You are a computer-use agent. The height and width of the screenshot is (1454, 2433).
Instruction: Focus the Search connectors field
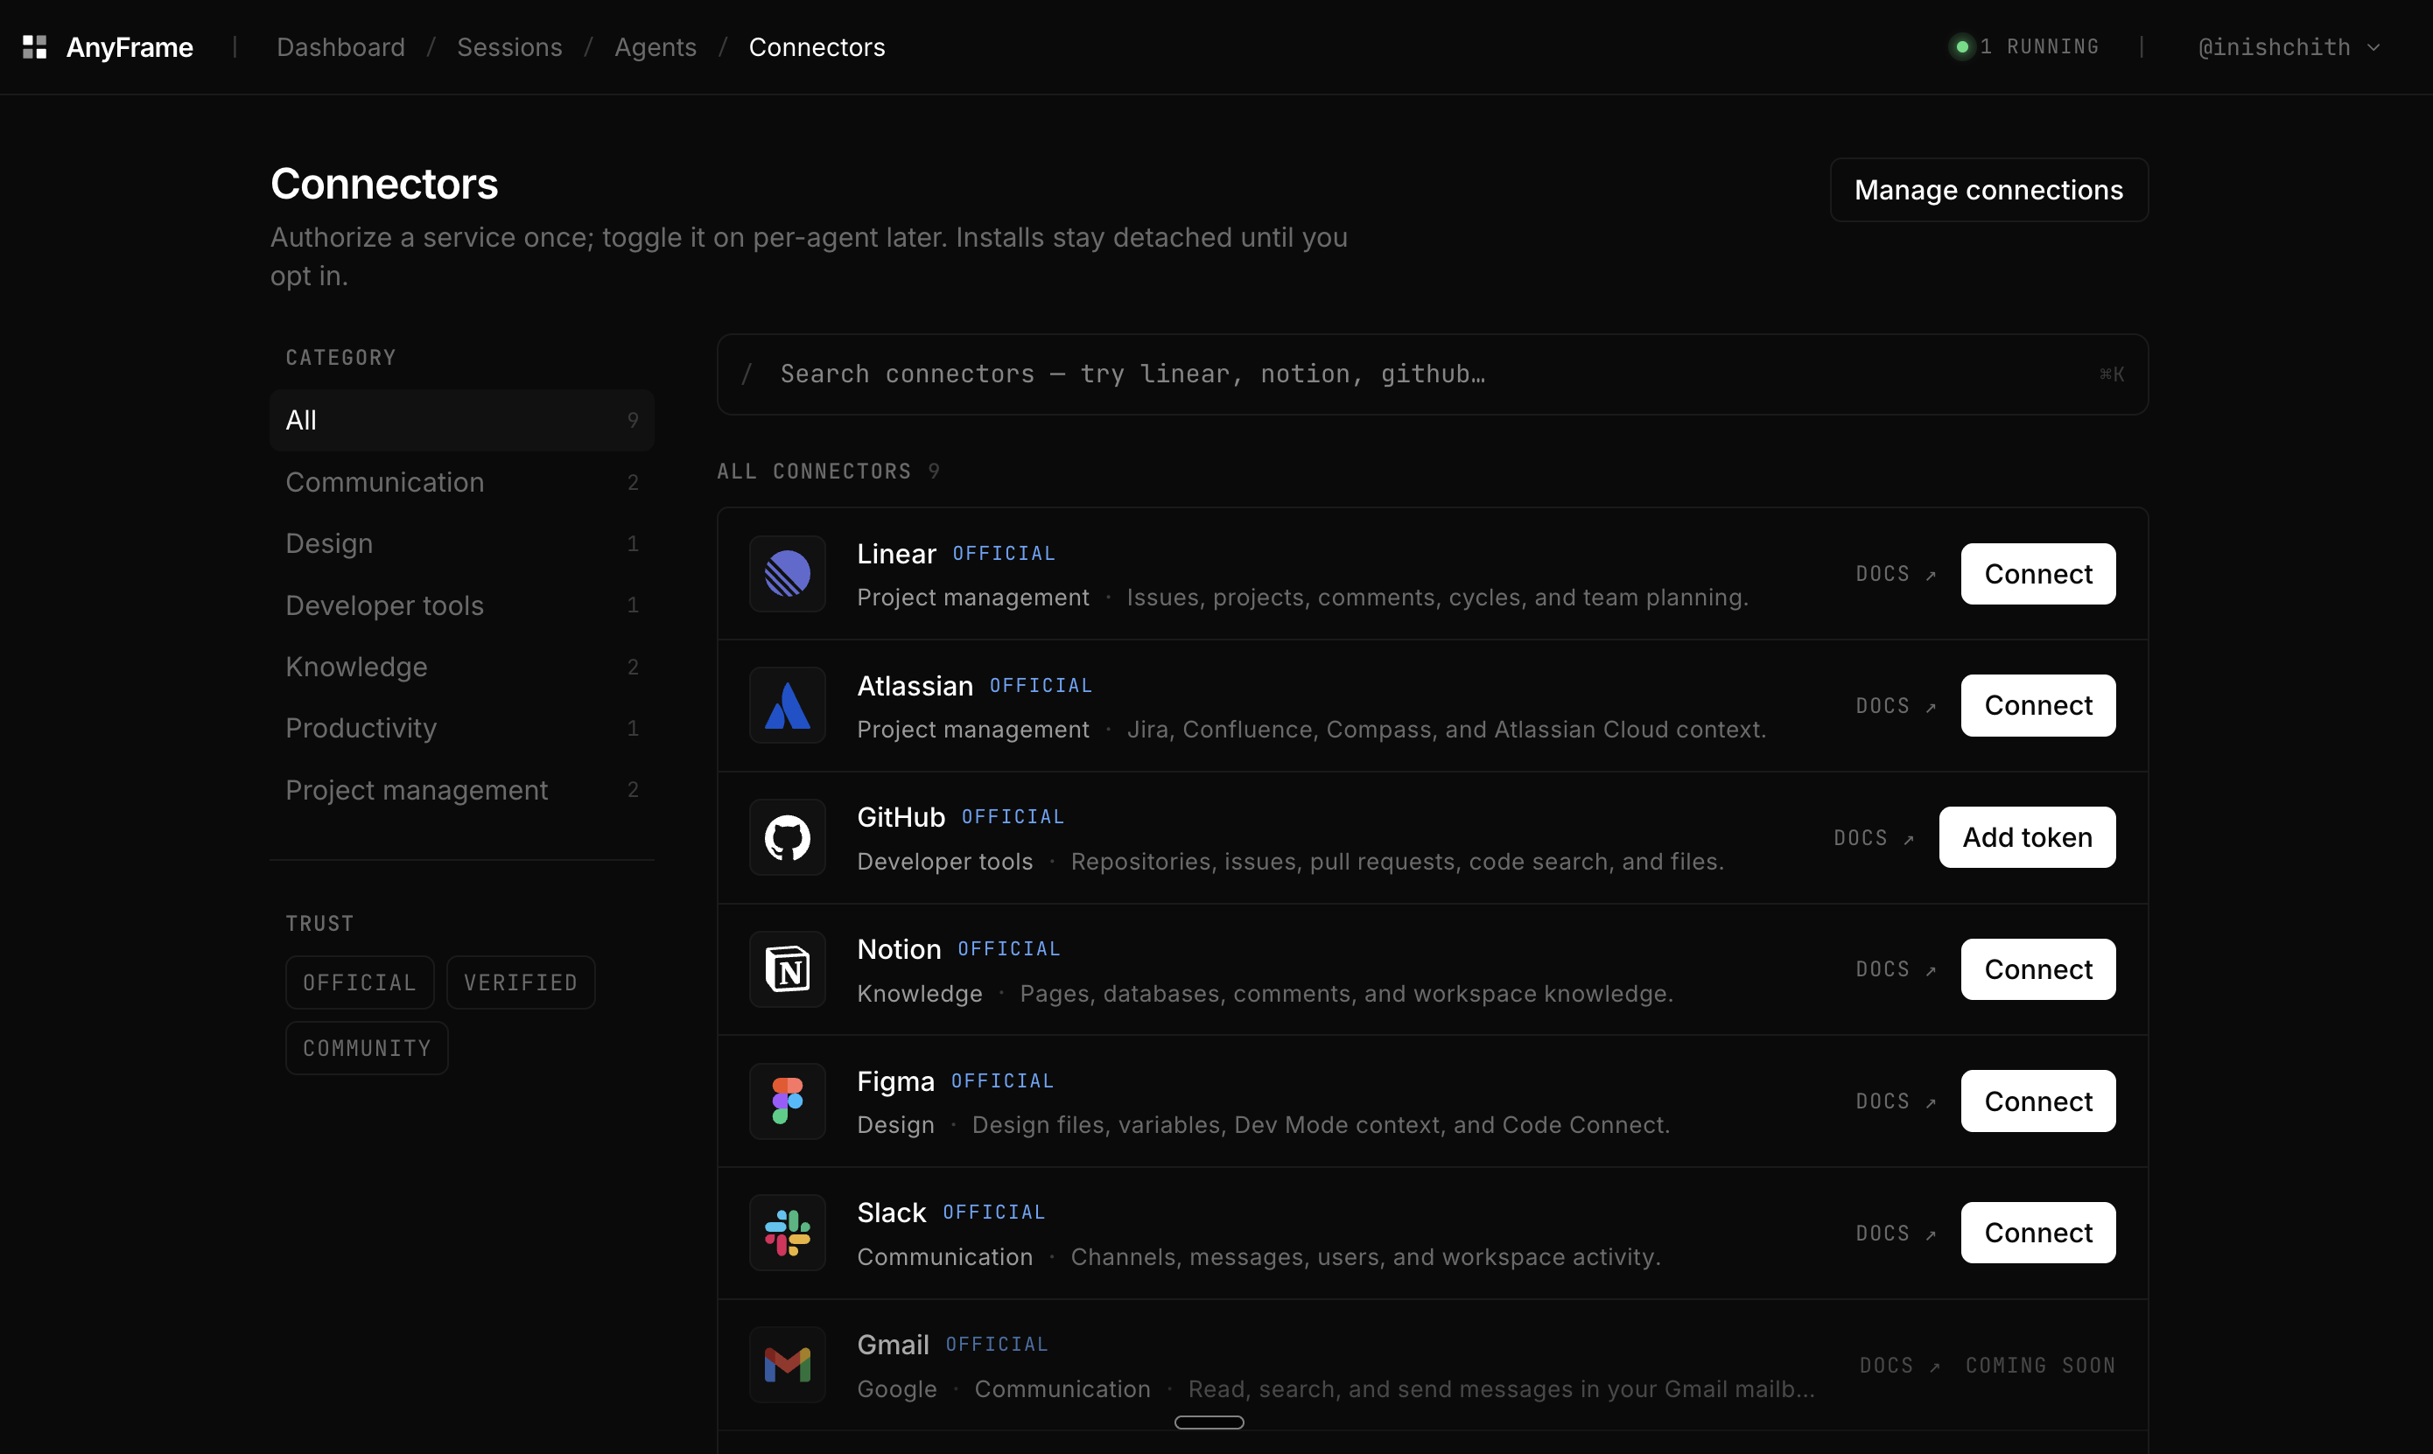[1432, 374]
